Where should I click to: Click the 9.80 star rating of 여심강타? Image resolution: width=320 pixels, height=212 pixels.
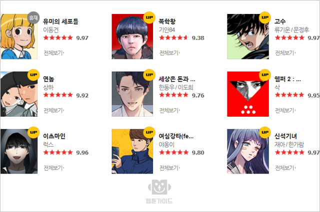(181, 152)
